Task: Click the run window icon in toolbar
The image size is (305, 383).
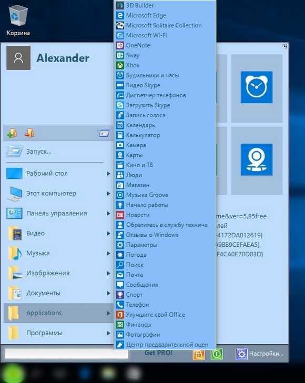Action: tap(104, 134)
